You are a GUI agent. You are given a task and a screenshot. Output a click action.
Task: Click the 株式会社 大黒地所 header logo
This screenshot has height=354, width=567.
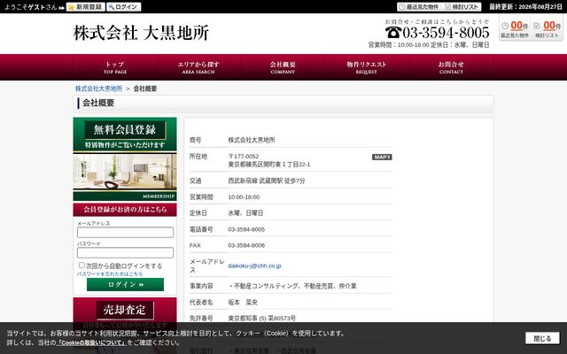click(x=141, y=33)
